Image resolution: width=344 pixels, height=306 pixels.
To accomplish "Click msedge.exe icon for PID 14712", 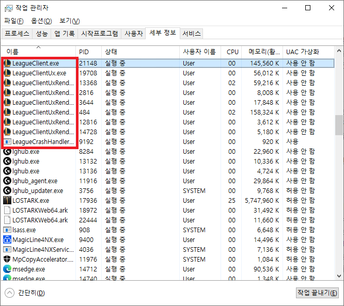I will (x=7, y=269).
